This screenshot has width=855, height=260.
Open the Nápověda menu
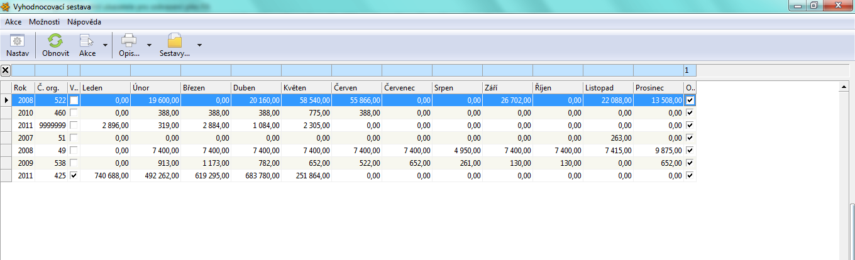(84, 22)
